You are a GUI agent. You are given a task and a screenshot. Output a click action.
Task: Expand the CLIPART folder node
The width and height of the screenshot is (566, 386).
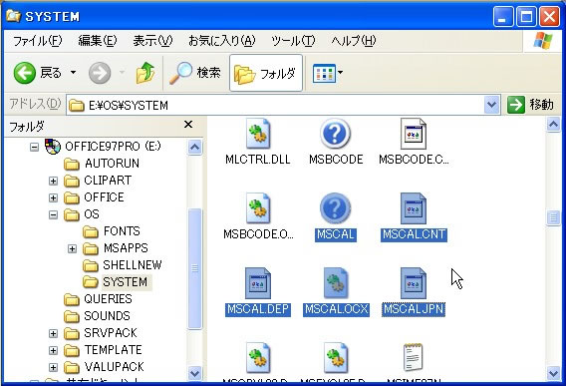[x=53, y=181]
